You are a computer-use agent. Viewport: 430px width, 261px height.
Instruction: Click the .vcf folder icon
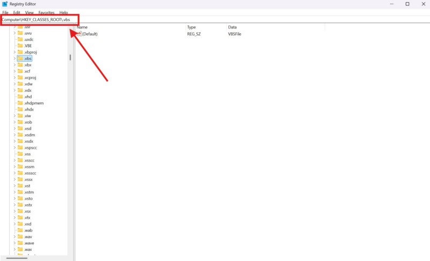tap(20, 71)
